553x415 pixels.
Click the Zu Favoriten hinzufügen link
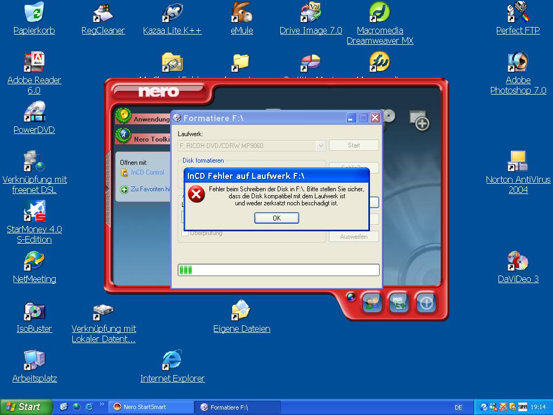(150, 189)
